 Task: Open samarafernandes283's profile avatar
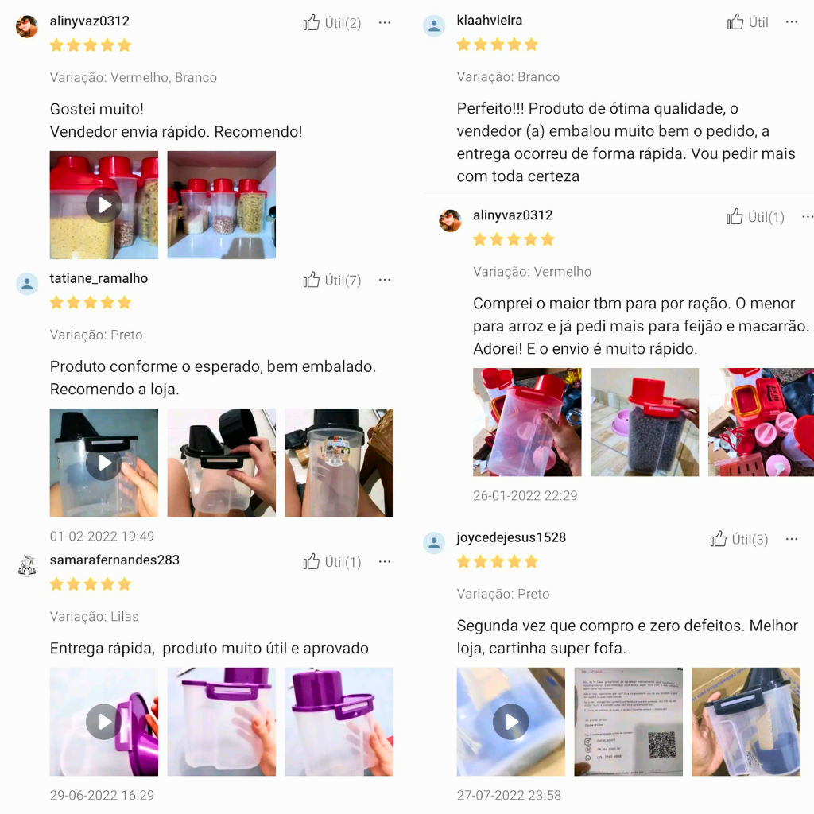pyautogui.click(x=27, y=565)
